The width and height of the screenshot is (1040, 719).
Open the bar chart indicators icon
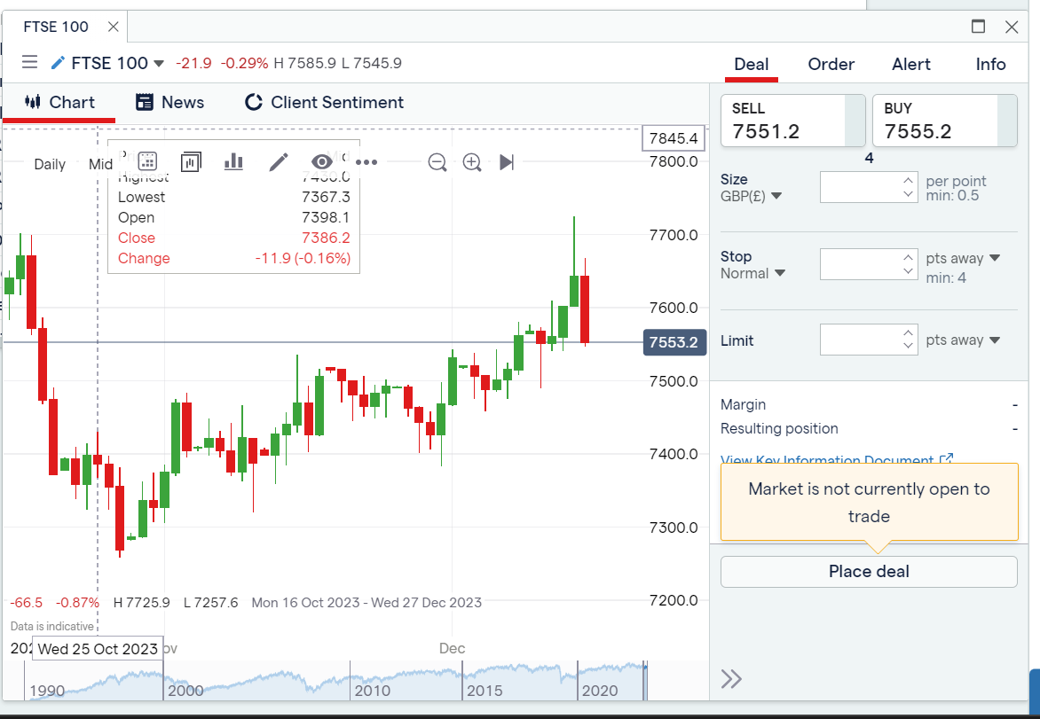pyautogui.click(x=233, y=161)
